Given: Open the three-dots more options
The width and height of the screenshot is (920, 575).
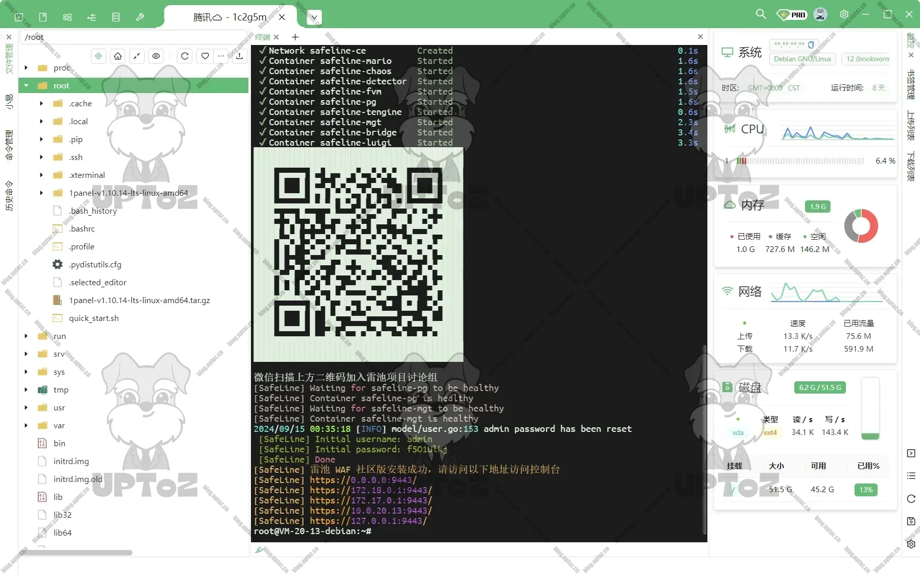Looking at the screenshot, I should 221,56.
